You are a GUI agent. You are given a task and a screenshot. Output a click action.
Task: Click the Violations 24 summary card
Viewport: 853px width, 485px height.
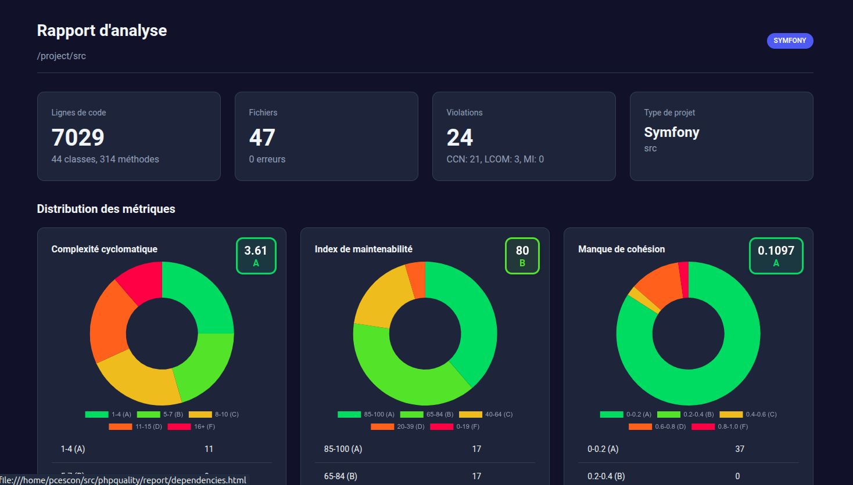[524, 136]
